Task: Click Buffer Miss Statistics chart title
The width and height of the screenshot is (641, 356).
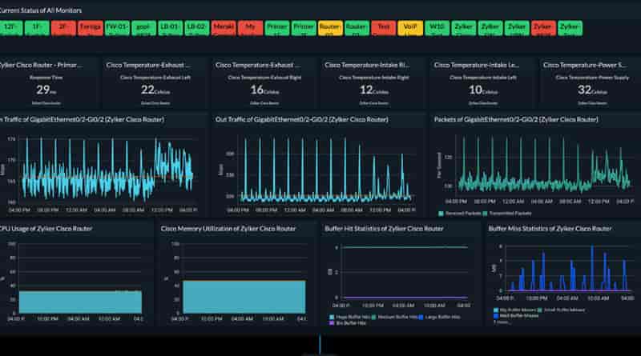Action: tap(550, 229)
